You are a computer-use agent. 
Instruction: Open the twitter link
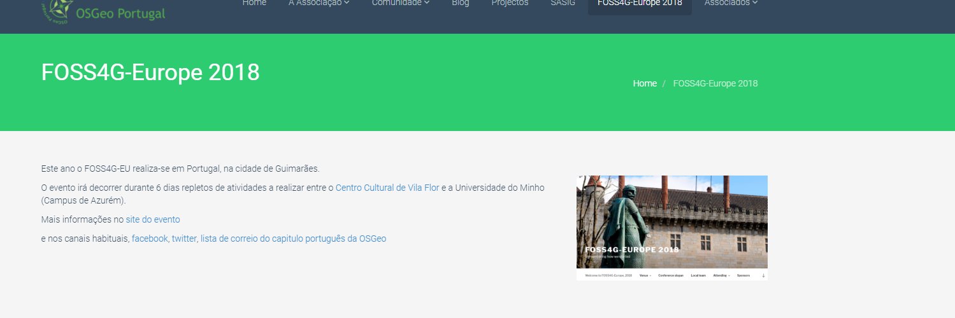(184, 238)
